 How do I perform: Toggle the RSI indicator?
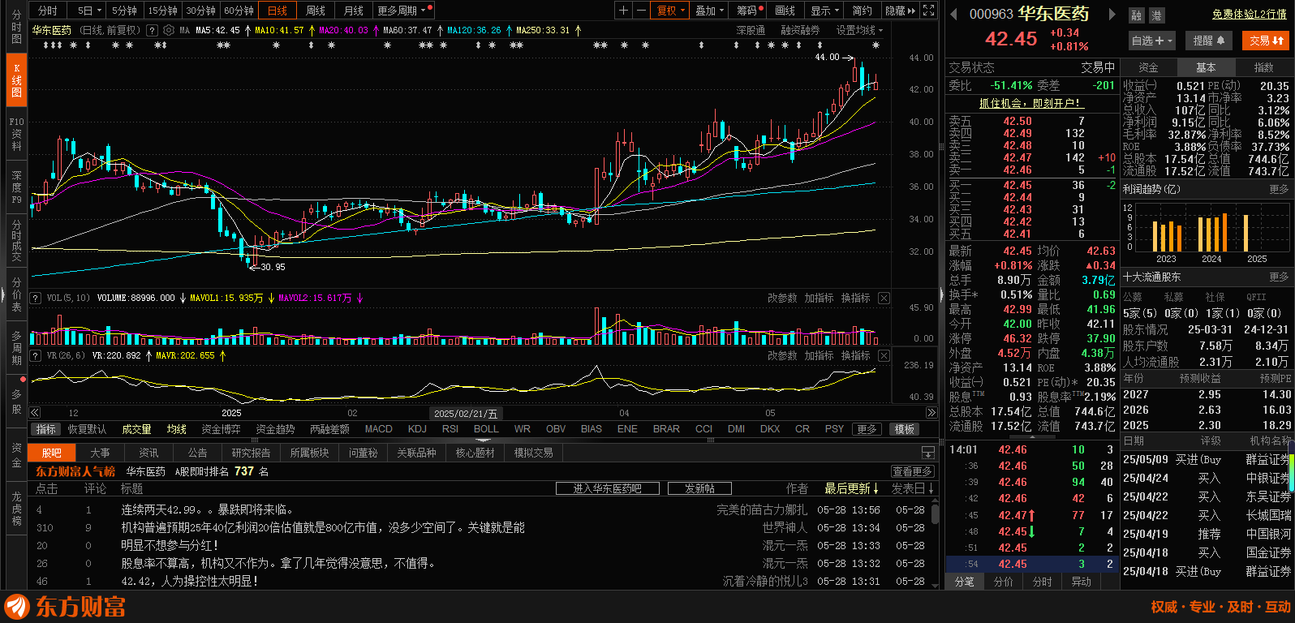(x=450, y=429)
